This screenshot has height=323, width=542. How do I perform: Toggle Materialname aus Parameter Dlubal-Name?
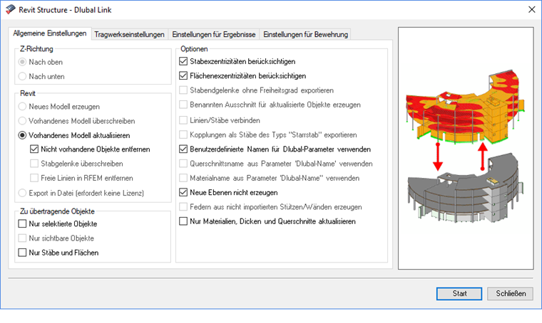[x=183, y=178]
